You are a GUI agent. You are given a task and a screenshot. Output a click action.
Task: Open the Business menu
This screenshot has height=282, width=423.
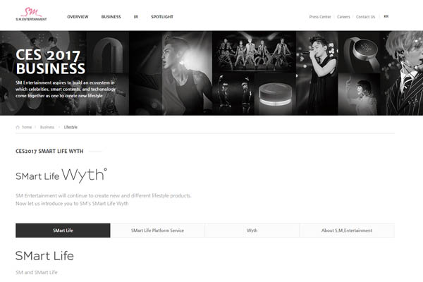pyautogui.click(x=111, y=17)
